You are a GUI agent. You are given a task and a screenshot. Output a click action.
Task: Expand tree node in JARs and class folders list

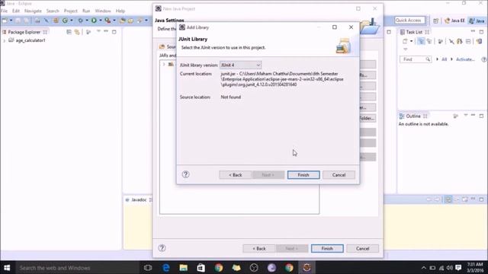(x=164, y=64)
